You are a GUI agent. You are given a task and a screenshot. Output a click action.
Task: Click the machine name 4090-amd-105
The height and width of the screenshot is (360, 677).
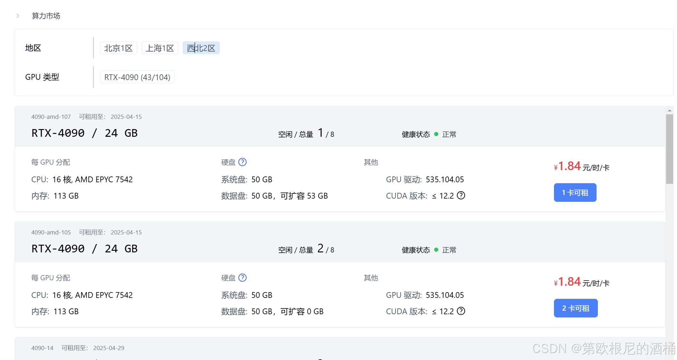[51, 233]
